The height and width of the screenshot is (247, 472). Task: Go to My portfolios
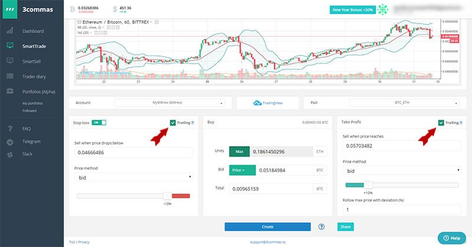tap(32, 103)
